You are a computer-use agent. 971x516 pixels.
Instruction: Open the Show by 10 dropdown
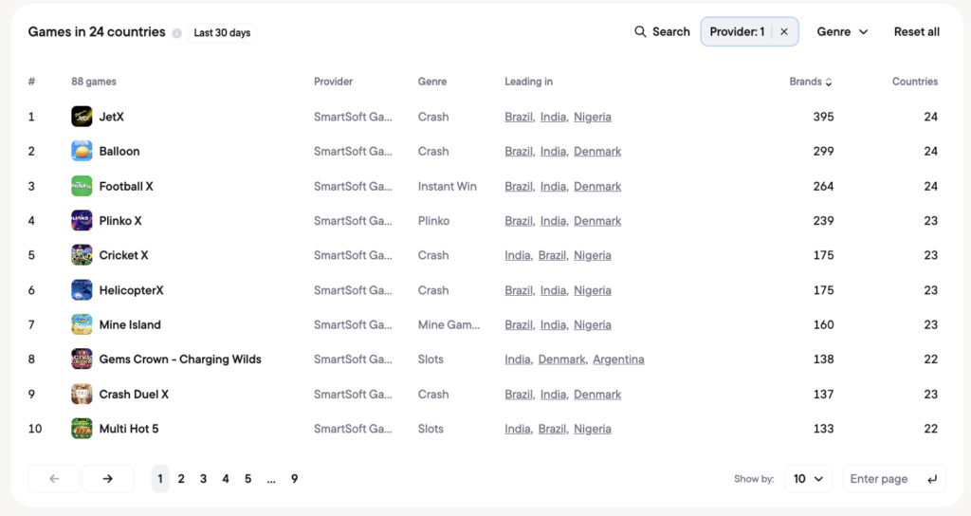(x=808, y=479)
